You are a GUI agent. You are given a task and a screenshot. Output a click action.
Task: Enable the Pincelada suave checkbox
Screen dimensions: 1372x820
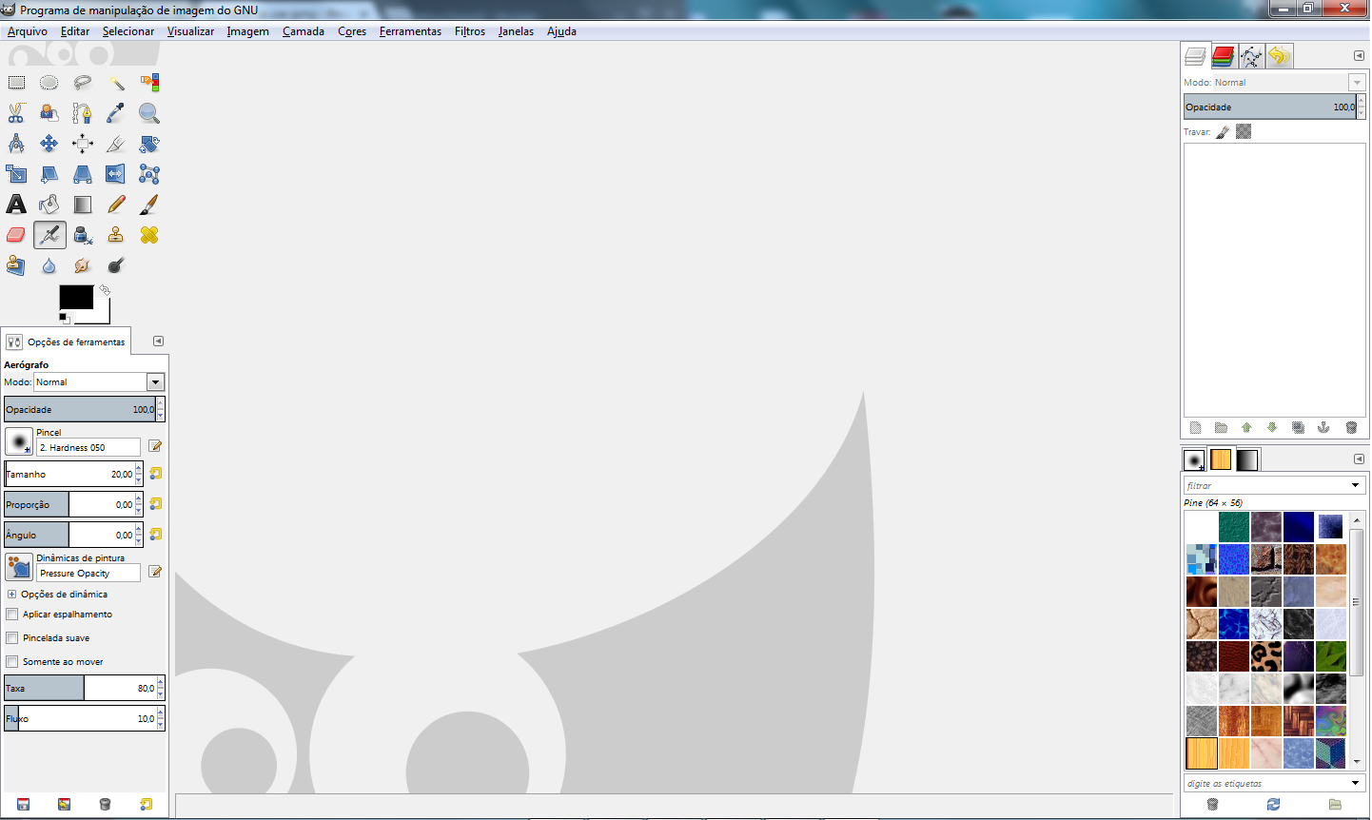[x=12, y=638]
